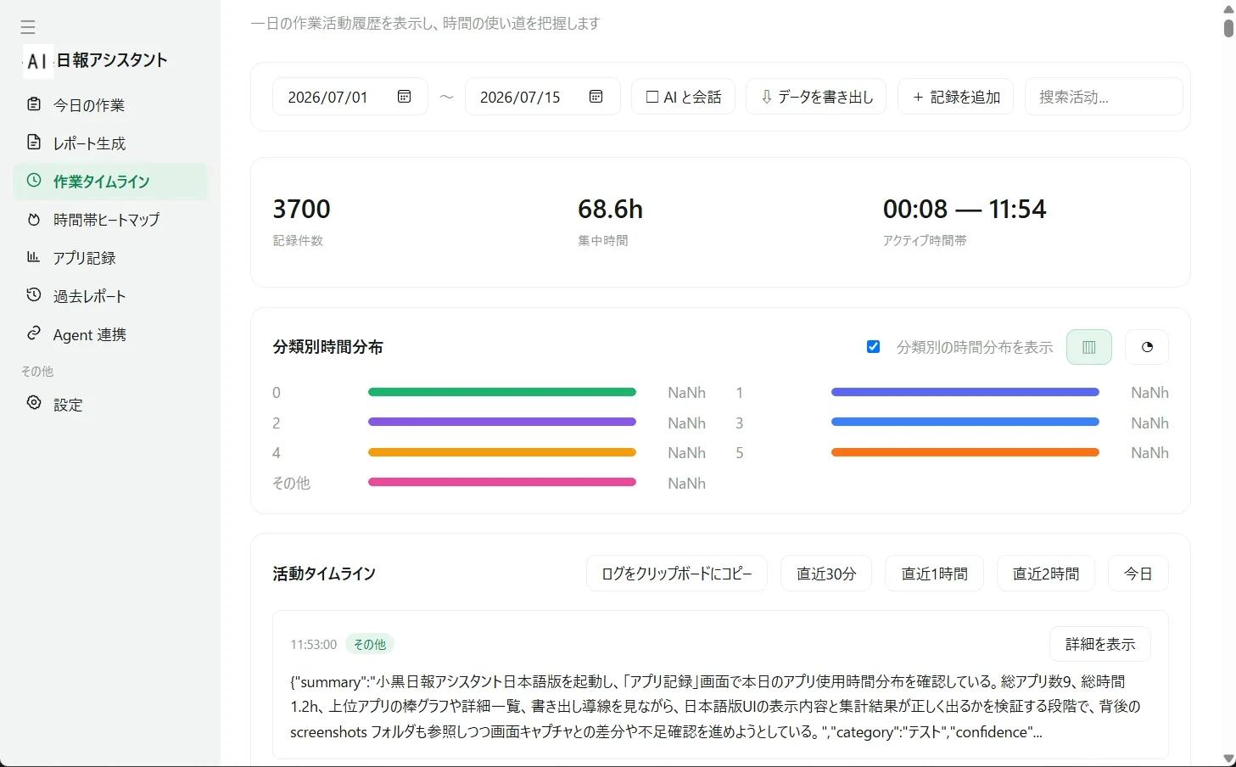Click the indigo bar for category 1
Viewport: 1236px width, 767px height.
[965, 392]
